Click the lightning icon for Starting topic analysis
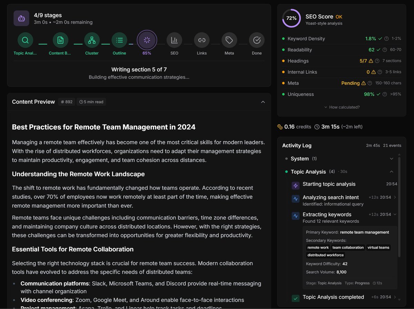414x309 pixels. [295, 186]
